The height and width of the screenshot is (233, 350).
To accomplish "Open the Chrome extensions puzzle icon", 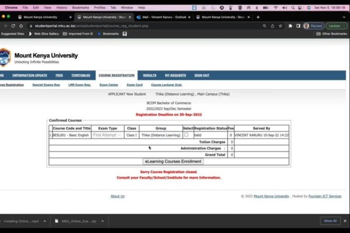I will (x=290, y=26).
